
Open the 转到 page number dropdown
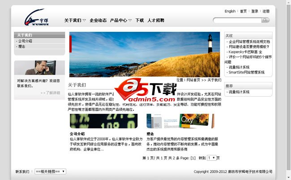[212, 158]
